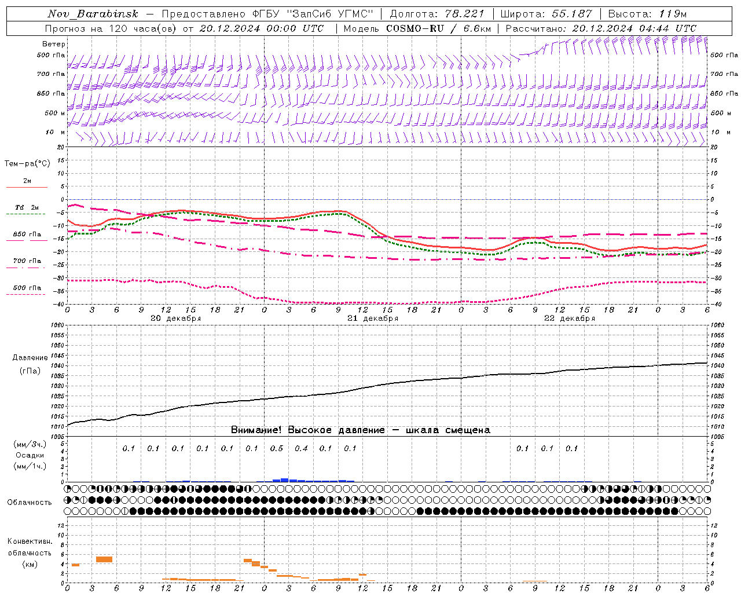Click the 'Широта: 55.187' header field
This screenshot has width=741, height=593.
pos(546,14)
